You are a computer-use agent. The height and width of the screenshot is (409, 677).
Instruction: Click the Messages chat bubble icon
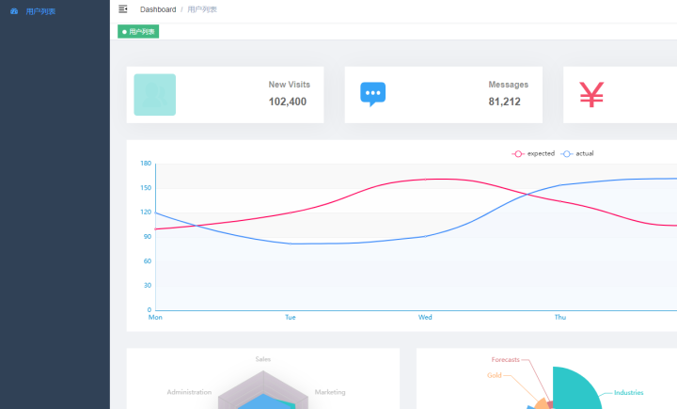click(373, 94)
